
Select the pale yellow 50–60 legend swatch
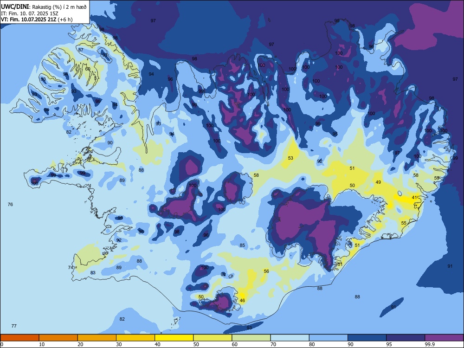coord(213,338)
